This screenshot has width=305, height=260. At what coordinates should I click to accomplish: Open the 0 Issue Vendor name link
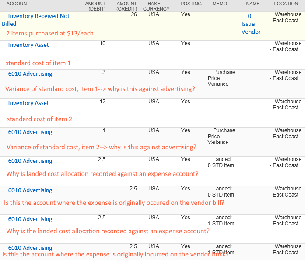251,24
